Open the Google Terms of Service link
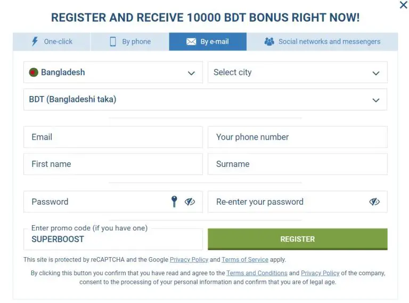Viewport: 409px width, 303px height. click(245, 260)
